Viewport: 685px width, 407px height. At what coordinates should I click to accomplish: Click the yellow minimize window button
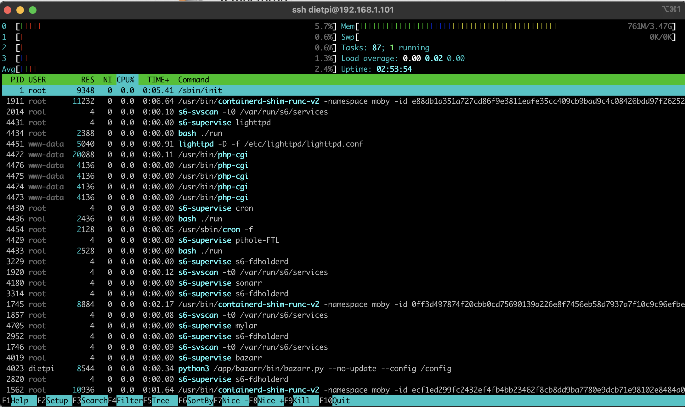(20, 10)
